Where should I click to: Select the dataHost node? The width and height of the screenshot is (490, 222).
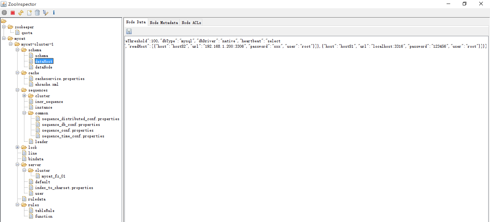[x=44, y=61]
